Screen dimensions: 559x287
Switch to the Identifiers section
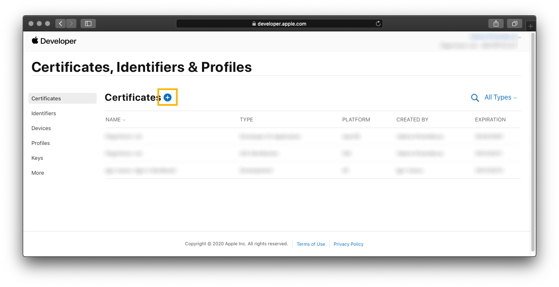coord(44,113)
